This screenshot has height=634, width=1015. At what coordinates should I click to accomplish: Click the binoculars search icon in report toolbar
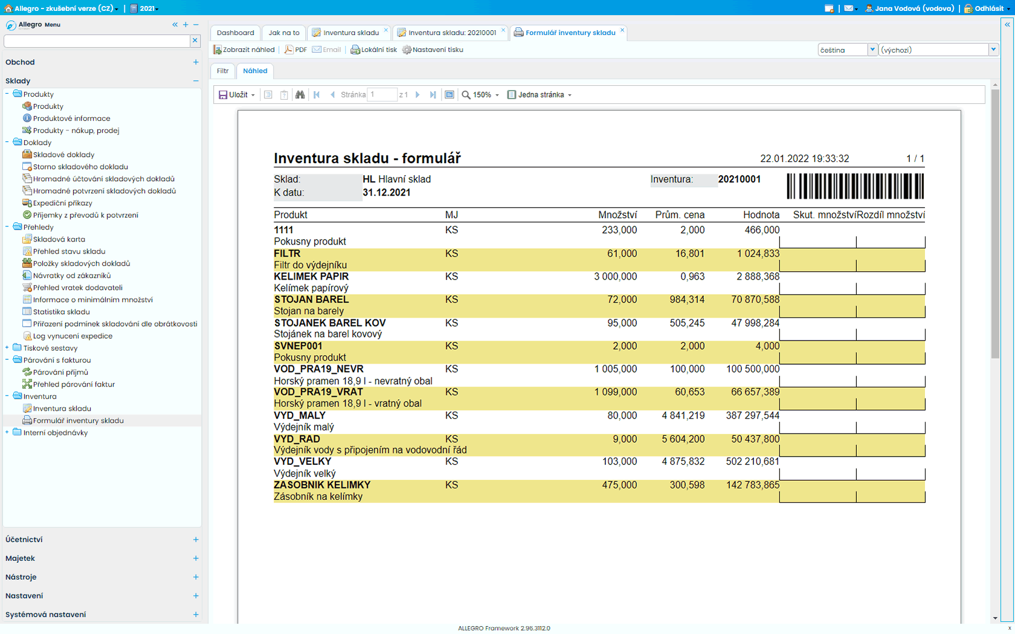pos(300,95)
